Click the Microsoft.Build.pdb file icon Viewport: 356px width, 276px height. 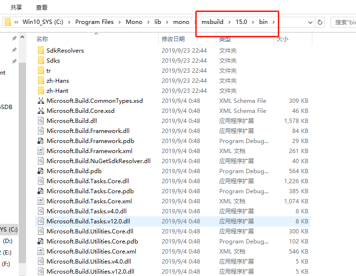(x=40, y=171)
